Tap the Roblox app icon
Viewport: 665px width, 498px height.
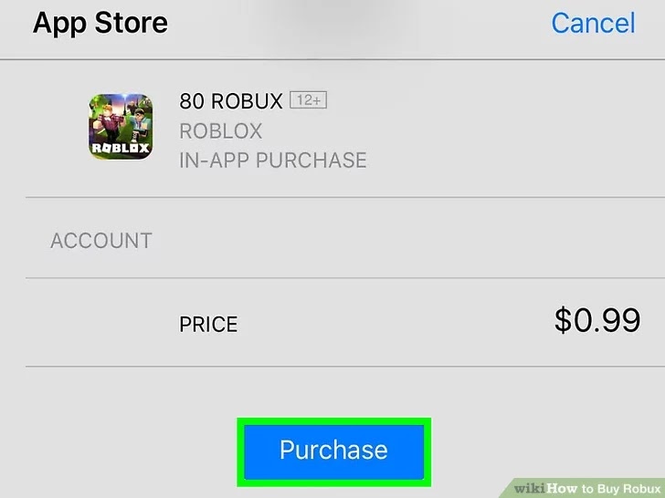(121, 127)
